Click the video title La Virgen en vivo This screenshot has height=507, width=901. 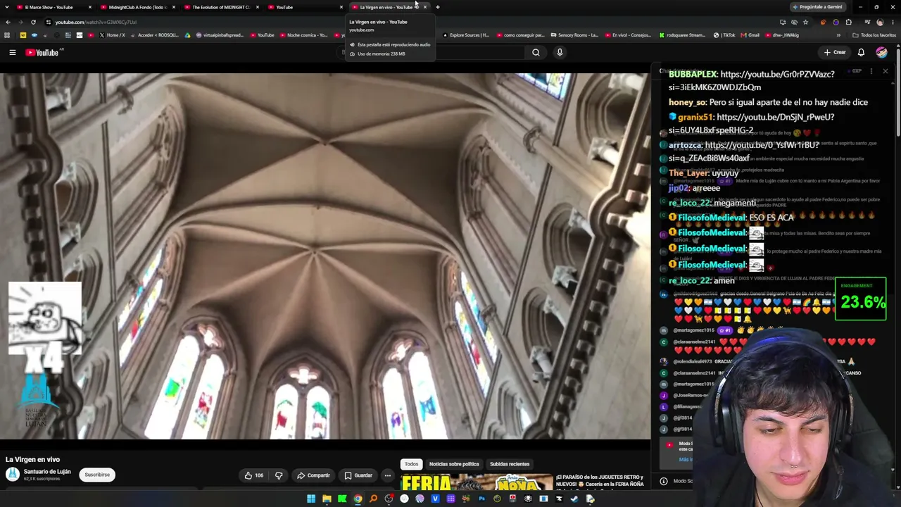click(x=33, y=459)
